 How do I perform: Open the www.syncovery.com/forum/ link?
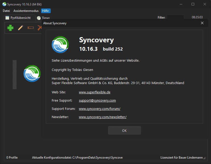click(100, 109)
